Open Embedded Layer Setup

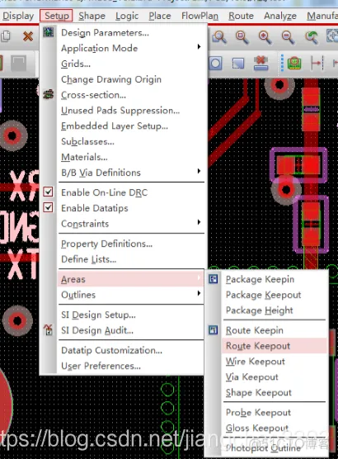115,125
